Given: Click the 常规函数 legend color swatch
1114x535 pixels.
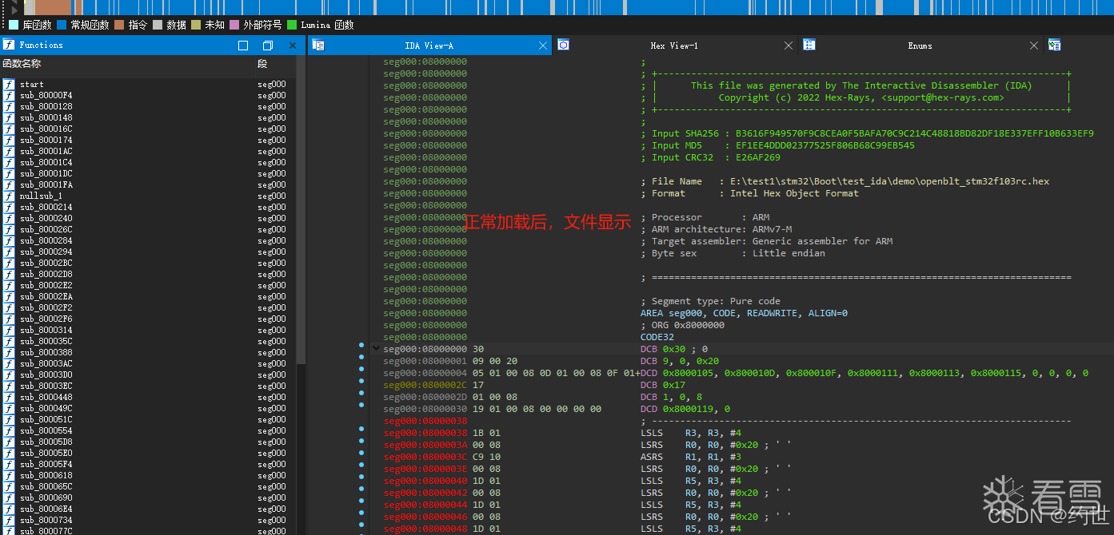Looking at the screenshot, I should [62, 25].
